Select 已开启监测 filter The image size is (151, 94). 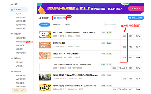pyautogui.click(x=56, y=25)
